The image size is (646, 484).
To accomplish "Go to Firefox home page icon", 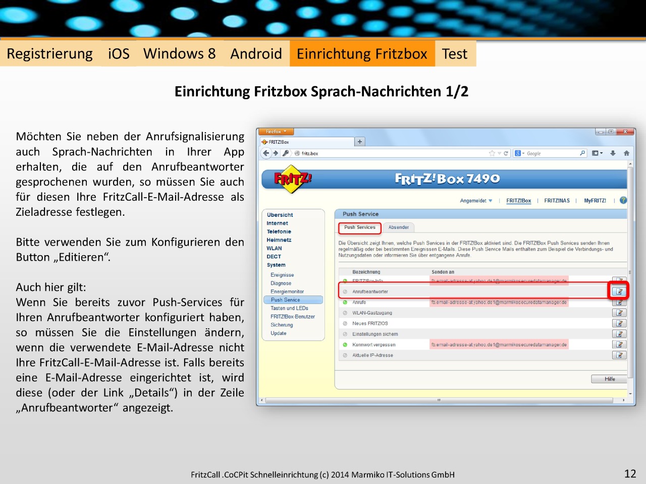I will (626, 153).
